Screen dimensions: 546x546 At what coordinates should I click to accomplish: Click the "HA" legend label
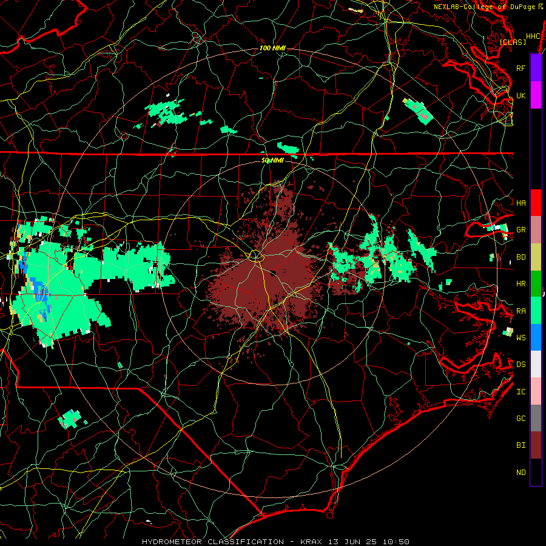point(521,203)
